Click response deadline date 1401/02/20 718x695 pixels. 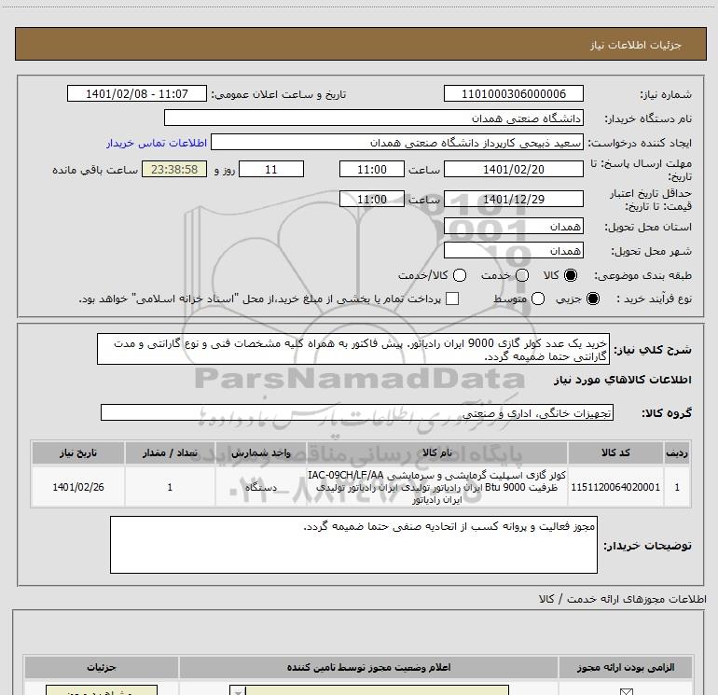coord(513,169)
